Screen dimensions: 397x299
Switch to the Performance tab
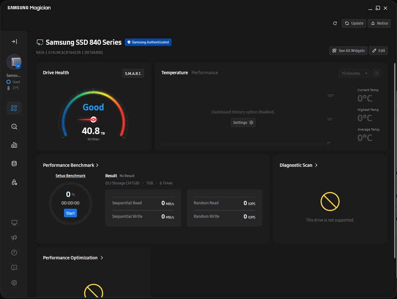coord(204,72)
